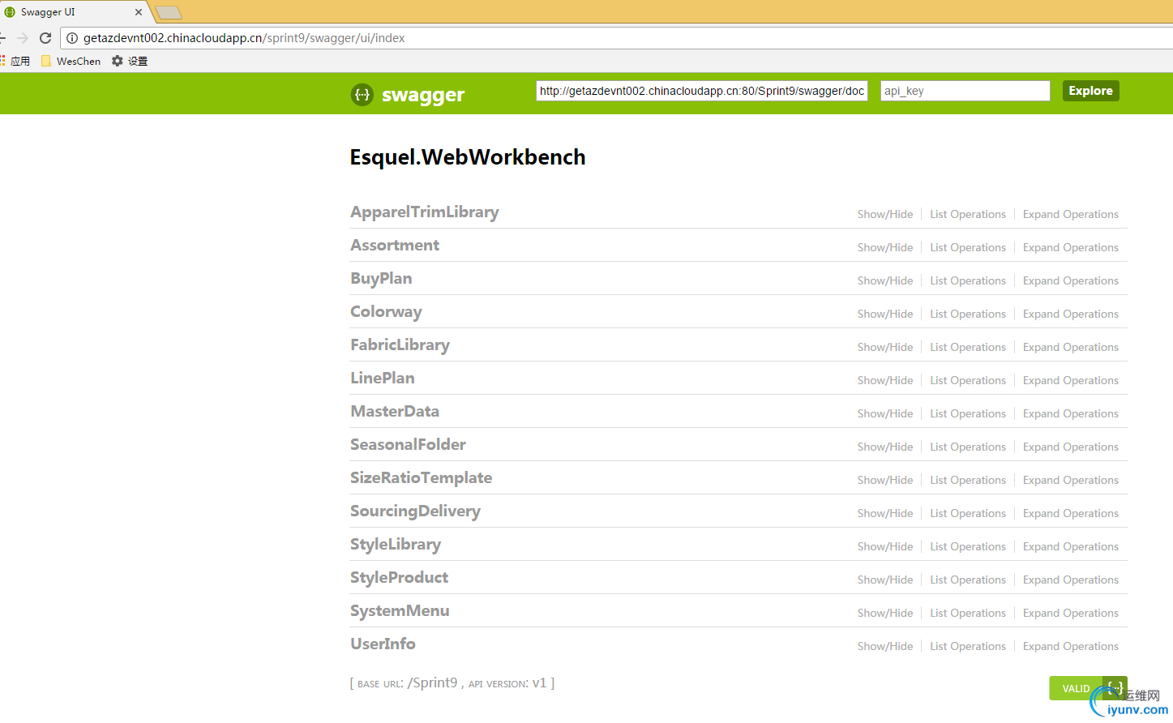Viewport: 1173px width, 723px height.
Task: Toggle Show/Hide for StyleLibrary
Action: tap(885, 546)
